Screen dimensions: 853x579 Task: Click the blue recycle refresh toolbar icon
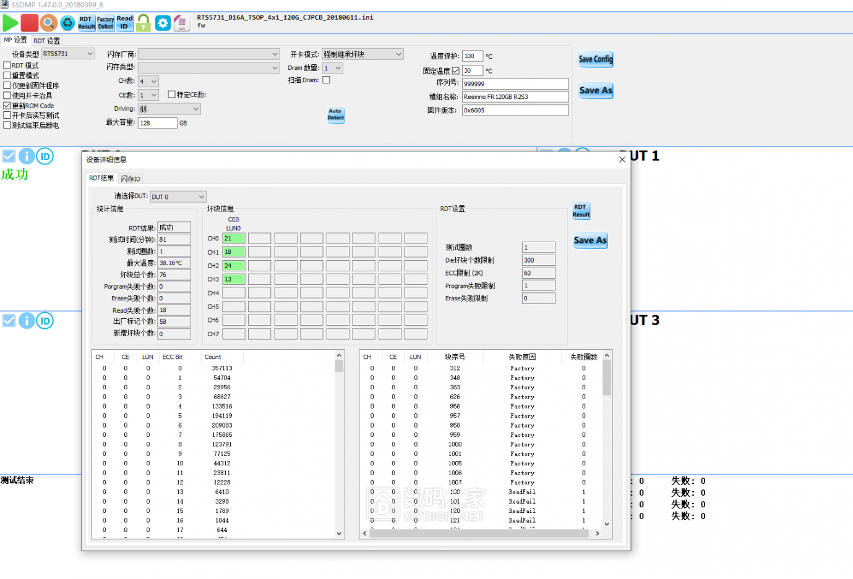(67, 23)
